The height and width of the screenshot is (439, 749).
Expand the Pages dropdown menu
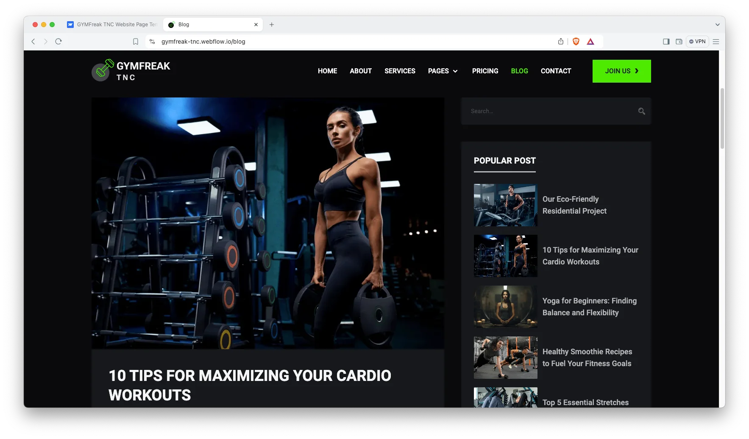(443, 71)
